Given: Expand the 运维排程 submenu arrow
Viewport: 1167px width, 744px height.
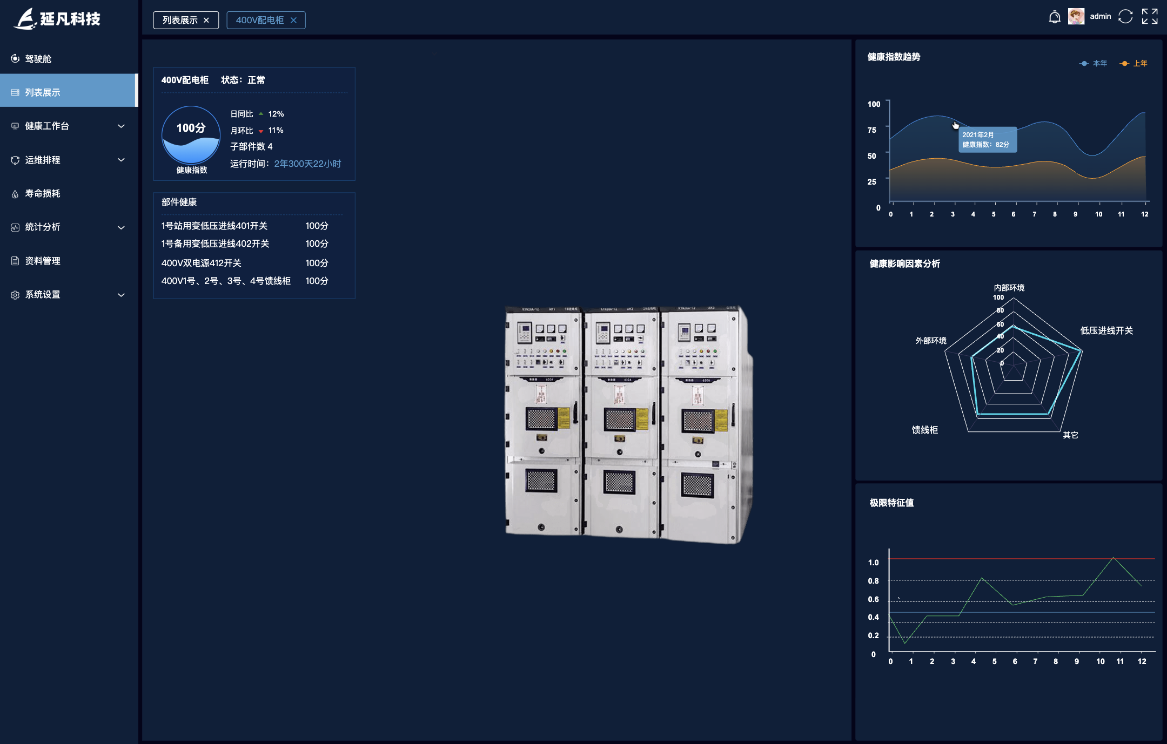Looking at the screenshot, I should (x=121, y=160).
